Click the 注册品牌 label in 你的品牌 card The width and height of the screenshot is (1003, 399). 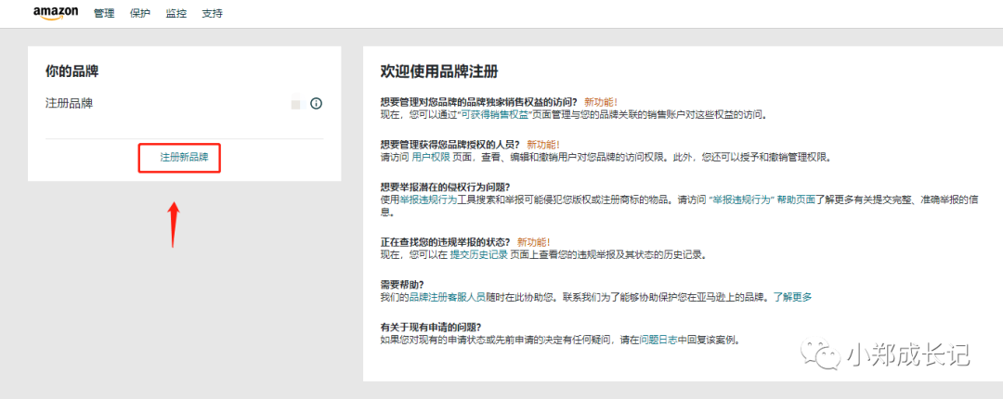69,104
